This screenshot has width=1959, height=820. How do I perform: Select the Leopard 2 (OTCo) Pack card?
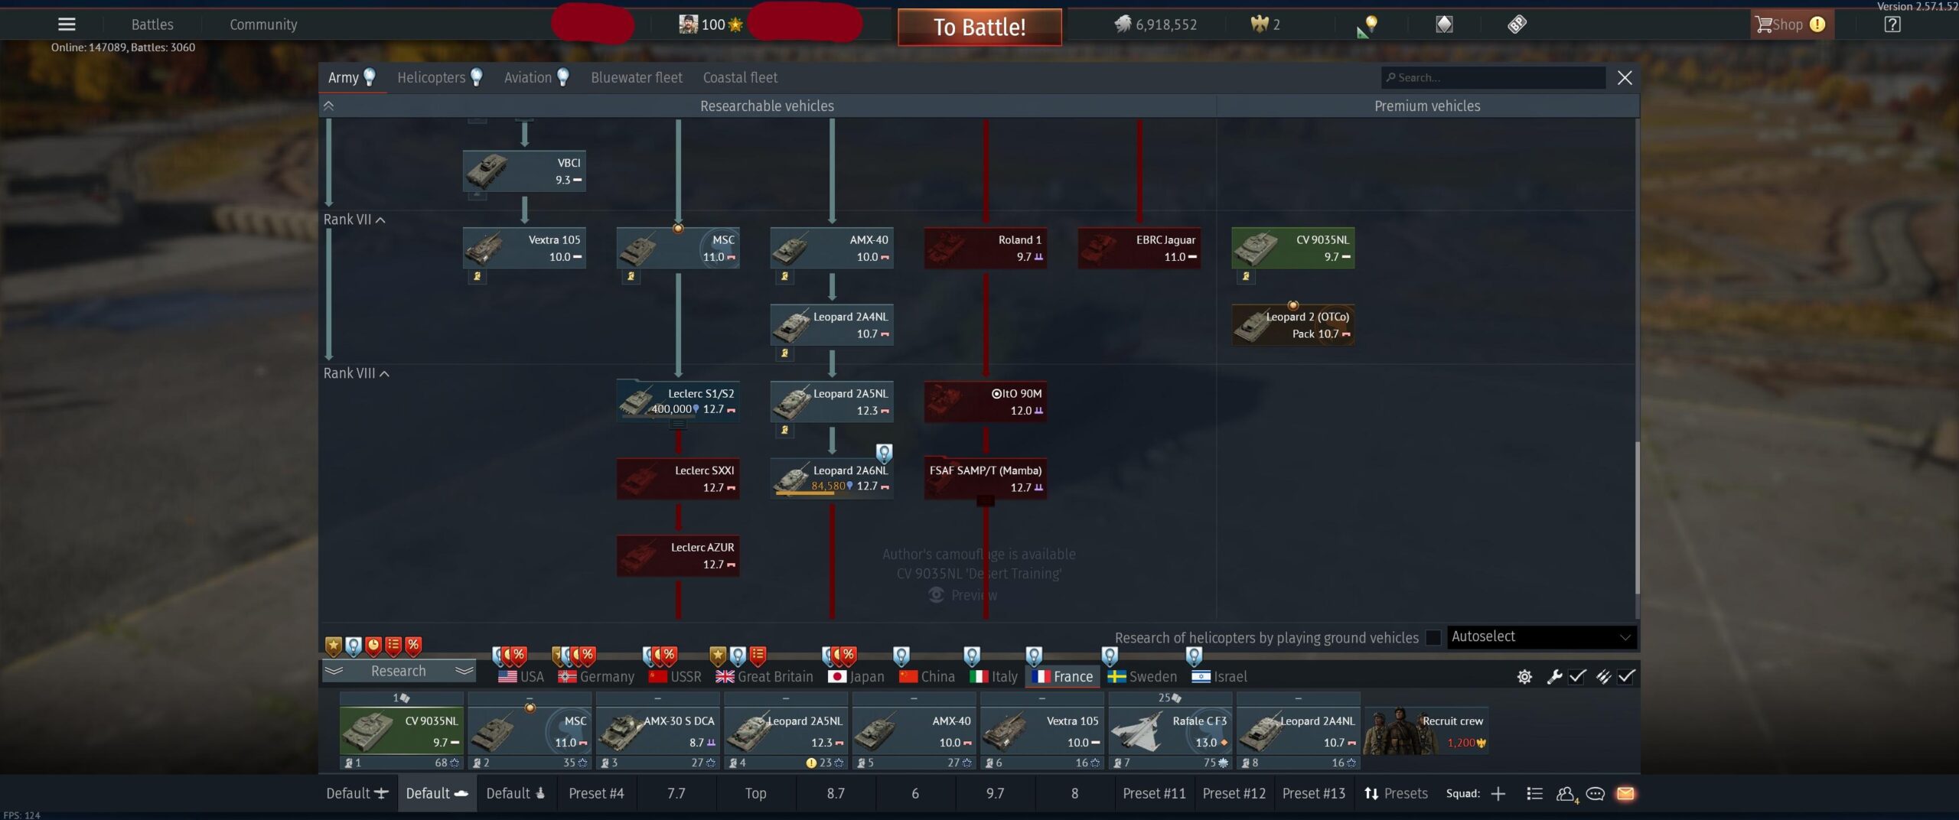(x=1292, y=325)
